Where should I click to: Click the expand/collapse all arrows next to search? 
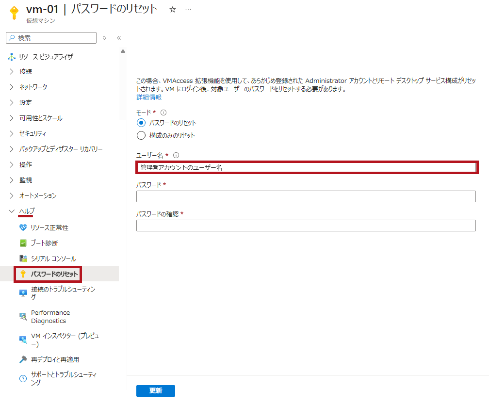(x=104, y=38)
